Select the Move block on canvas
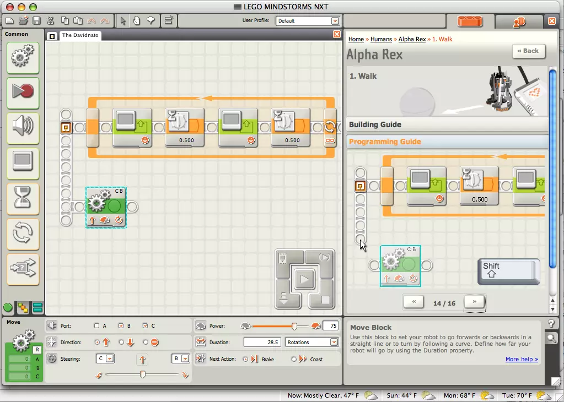This screenshot has width=564, height=402. [x=106, y=207]
